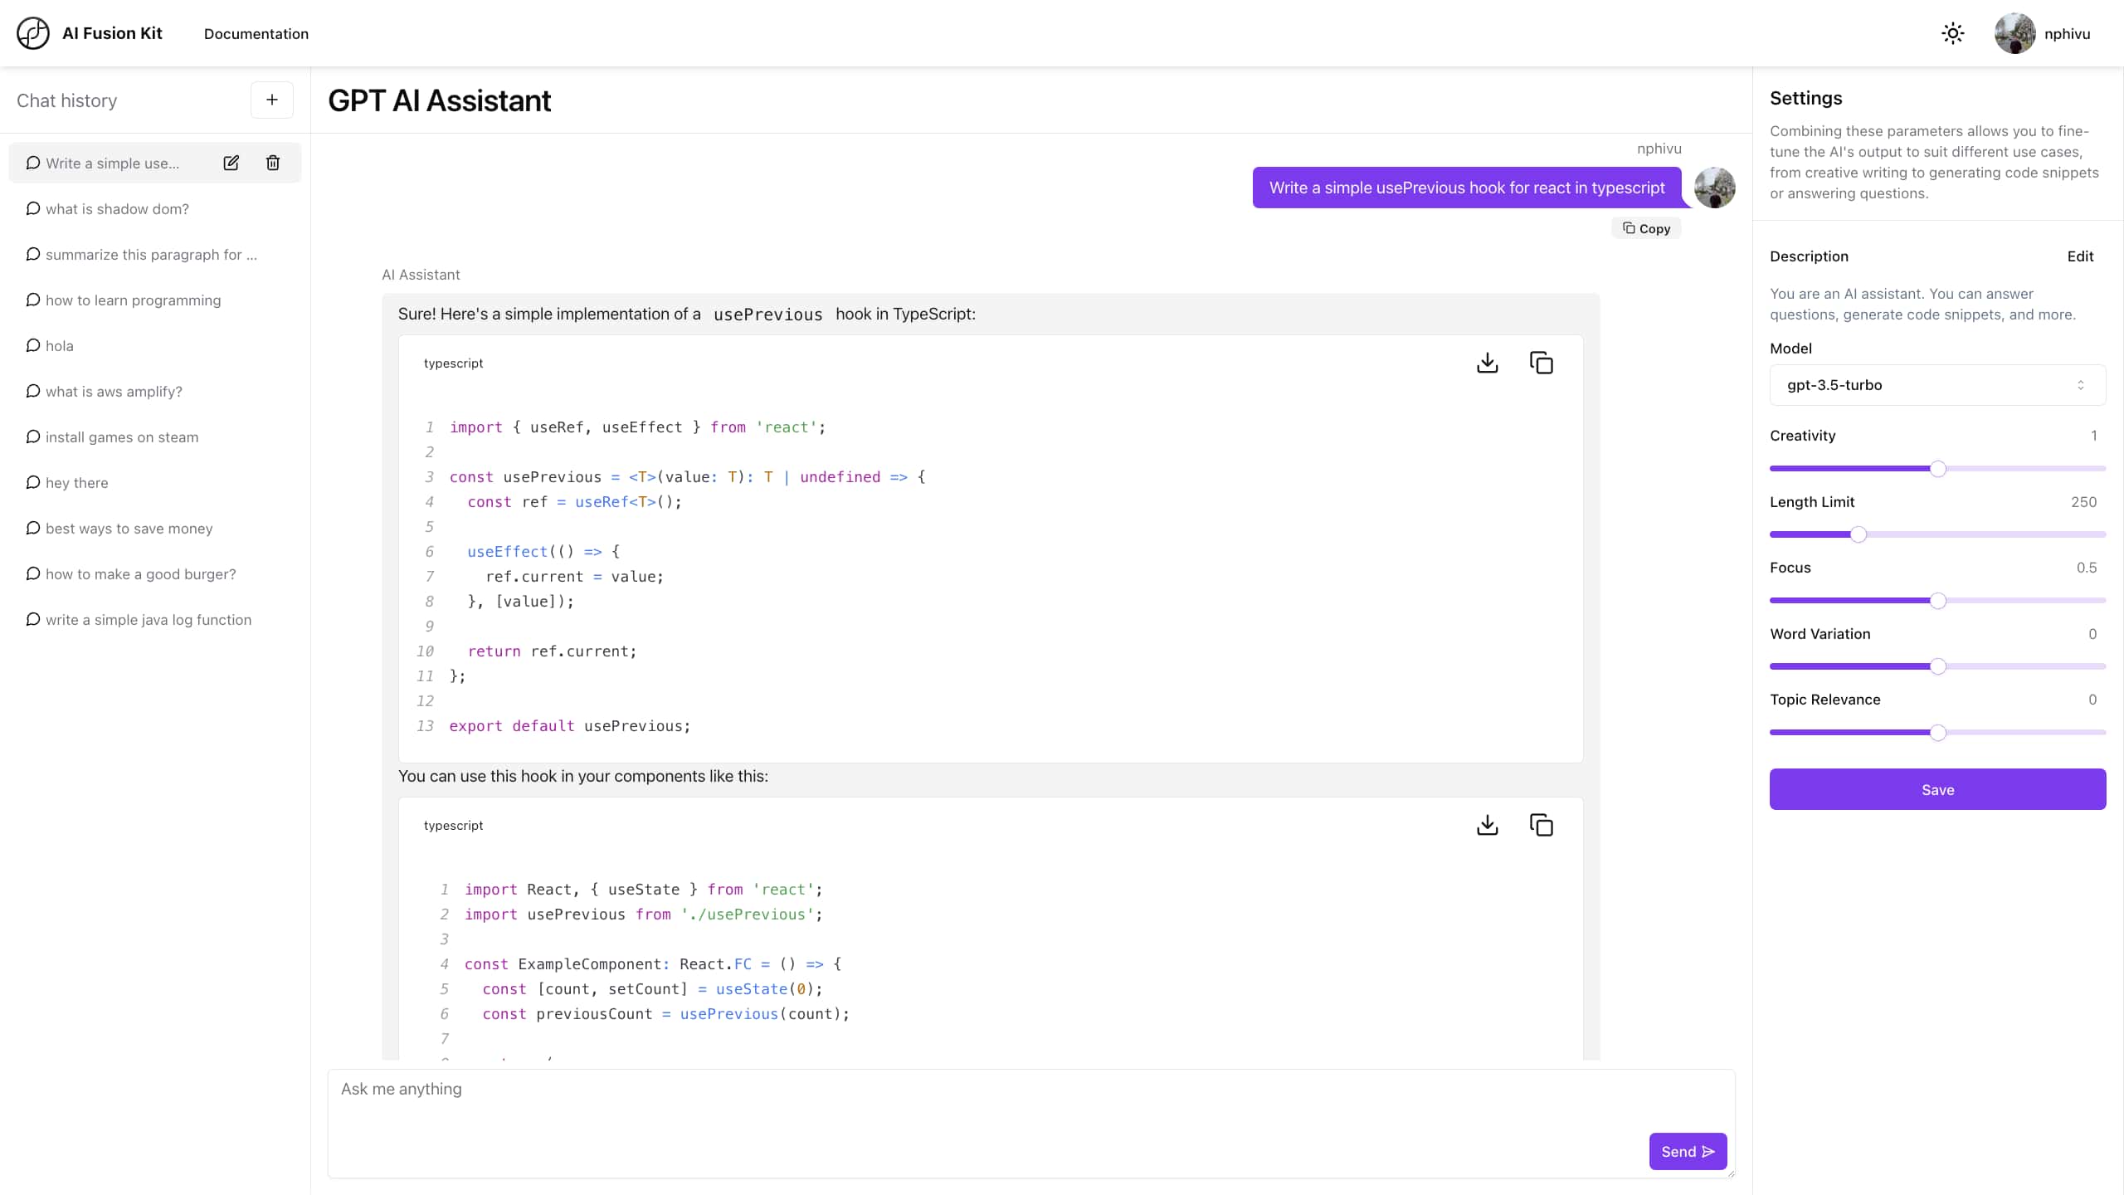Open the Model dropdown gpt-3.5-turbo

[x=1937, y=385]
